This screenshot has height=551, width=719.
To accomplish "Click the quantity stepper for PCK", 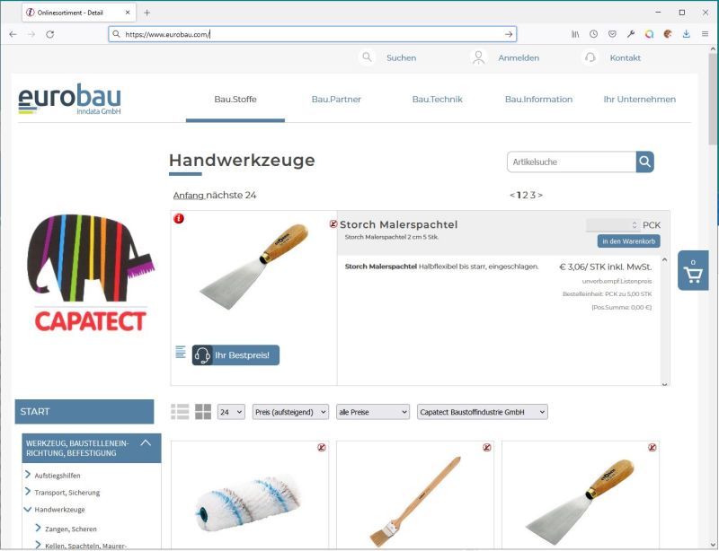I will click(x=635, y=225).
